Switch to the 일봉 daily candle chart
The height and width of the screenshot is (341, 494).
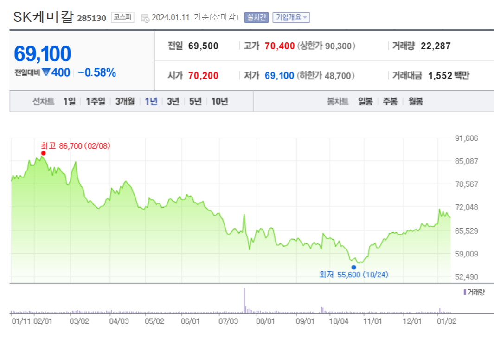tap(365, 101)
